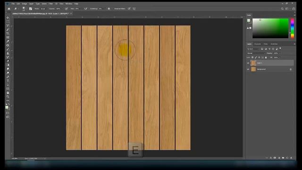
Task: Toggle airbrush build-up button
Action: click(x=86, y=8)
